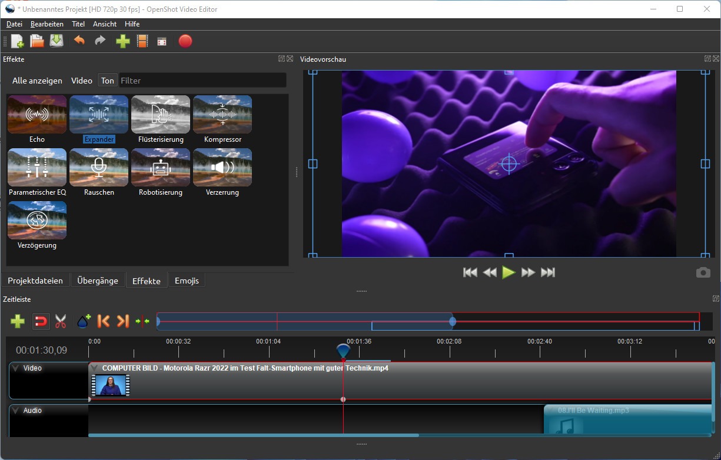This screenshot has height=460, width=721.
Task: Add a new track with timeline plus icon
Action: point(18,321)
